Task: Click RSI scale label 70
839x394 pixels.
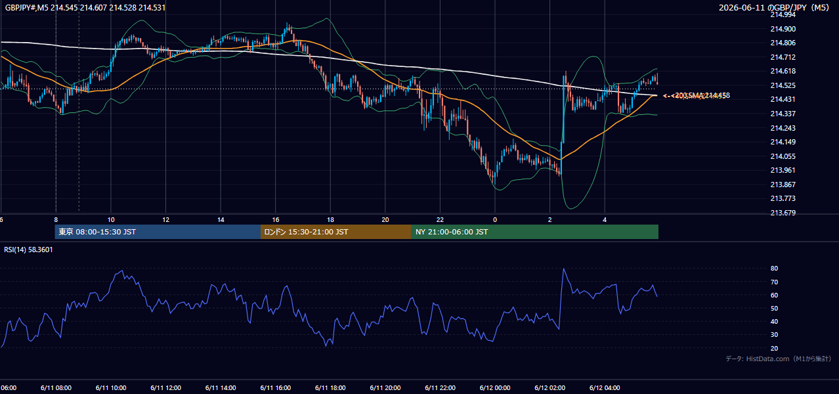Action: coord(774,282)
